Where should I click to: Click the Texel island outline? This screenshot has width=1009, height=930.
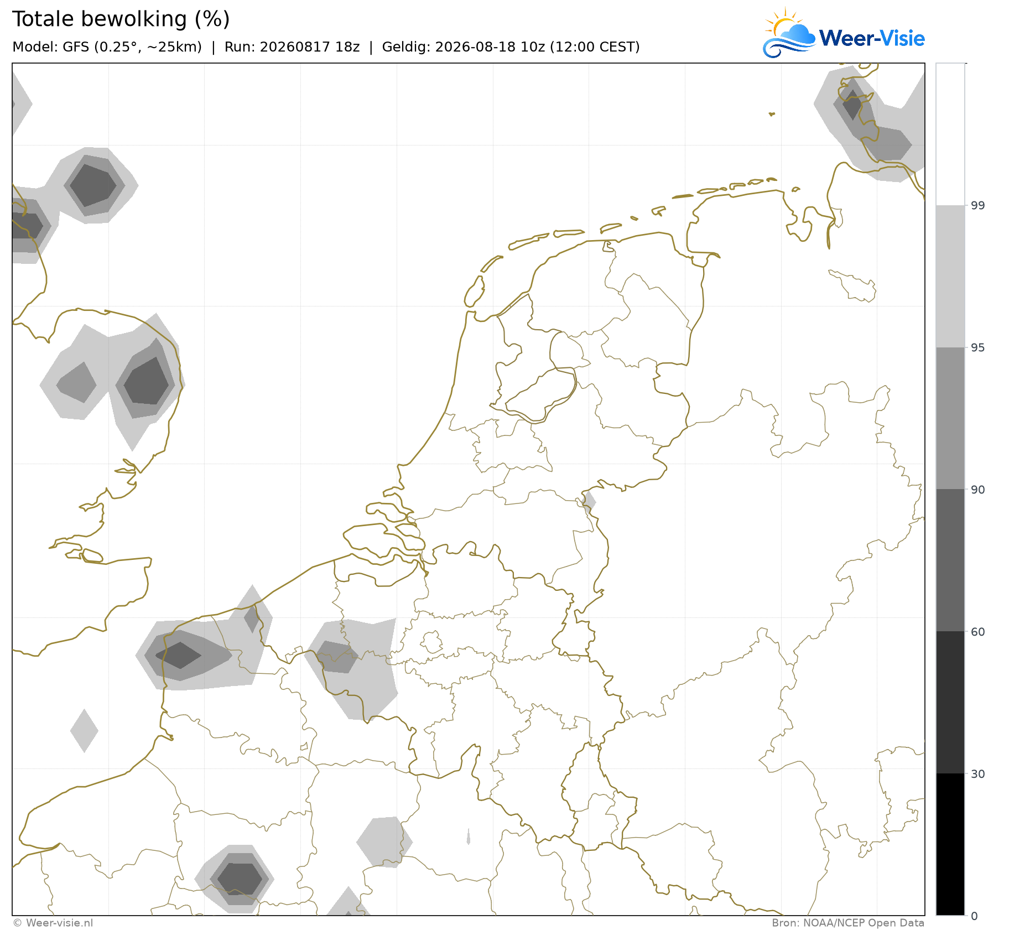coord(474,292)
